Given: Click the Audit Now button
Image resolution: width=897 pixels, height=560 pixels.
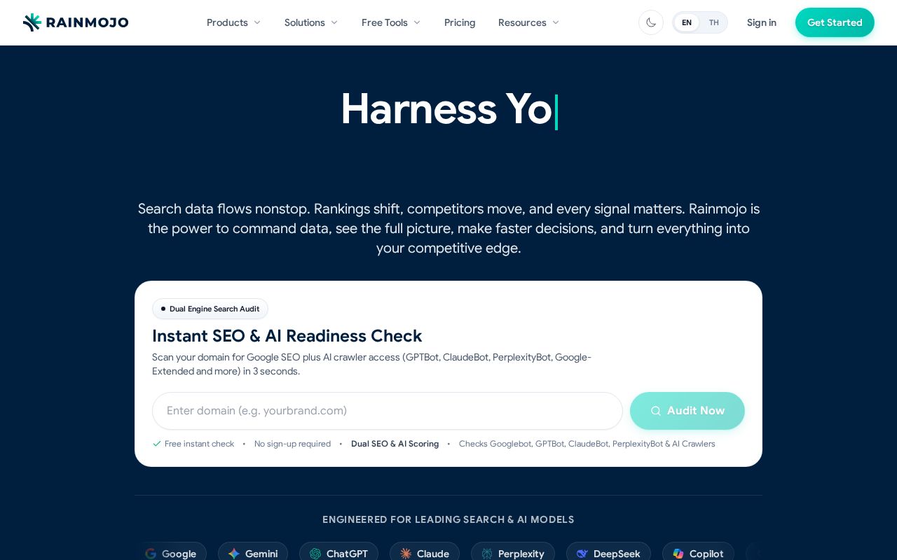Looking at the screenshot, I should click(687, 411).
